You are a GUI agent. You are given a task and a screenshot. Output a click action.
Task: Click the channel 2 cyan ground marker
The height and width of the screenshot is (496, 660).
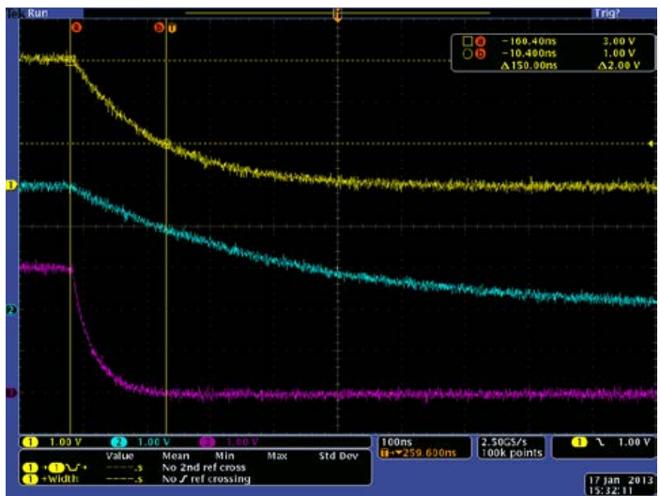11,309
